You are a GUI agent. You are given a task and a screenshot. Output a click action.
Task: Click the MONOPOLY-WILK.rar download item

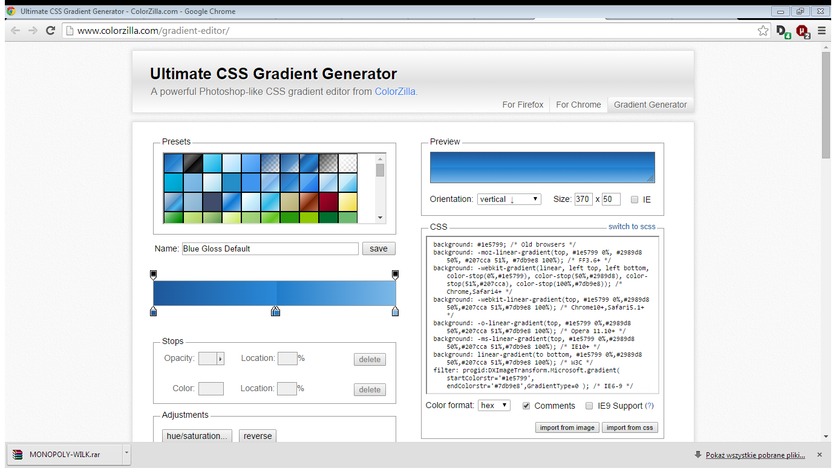click(64, 455)
